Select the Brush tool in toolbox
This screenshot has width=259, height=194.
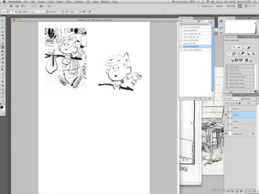click(x=2, y=47)
